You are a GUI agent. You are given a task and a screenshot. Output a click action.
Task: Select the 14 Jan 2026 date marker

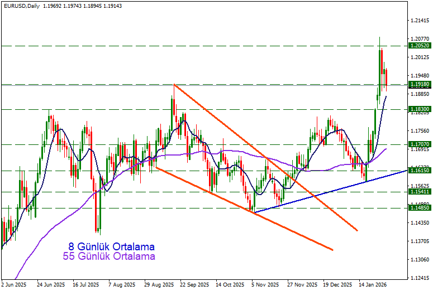pos(373,284)
